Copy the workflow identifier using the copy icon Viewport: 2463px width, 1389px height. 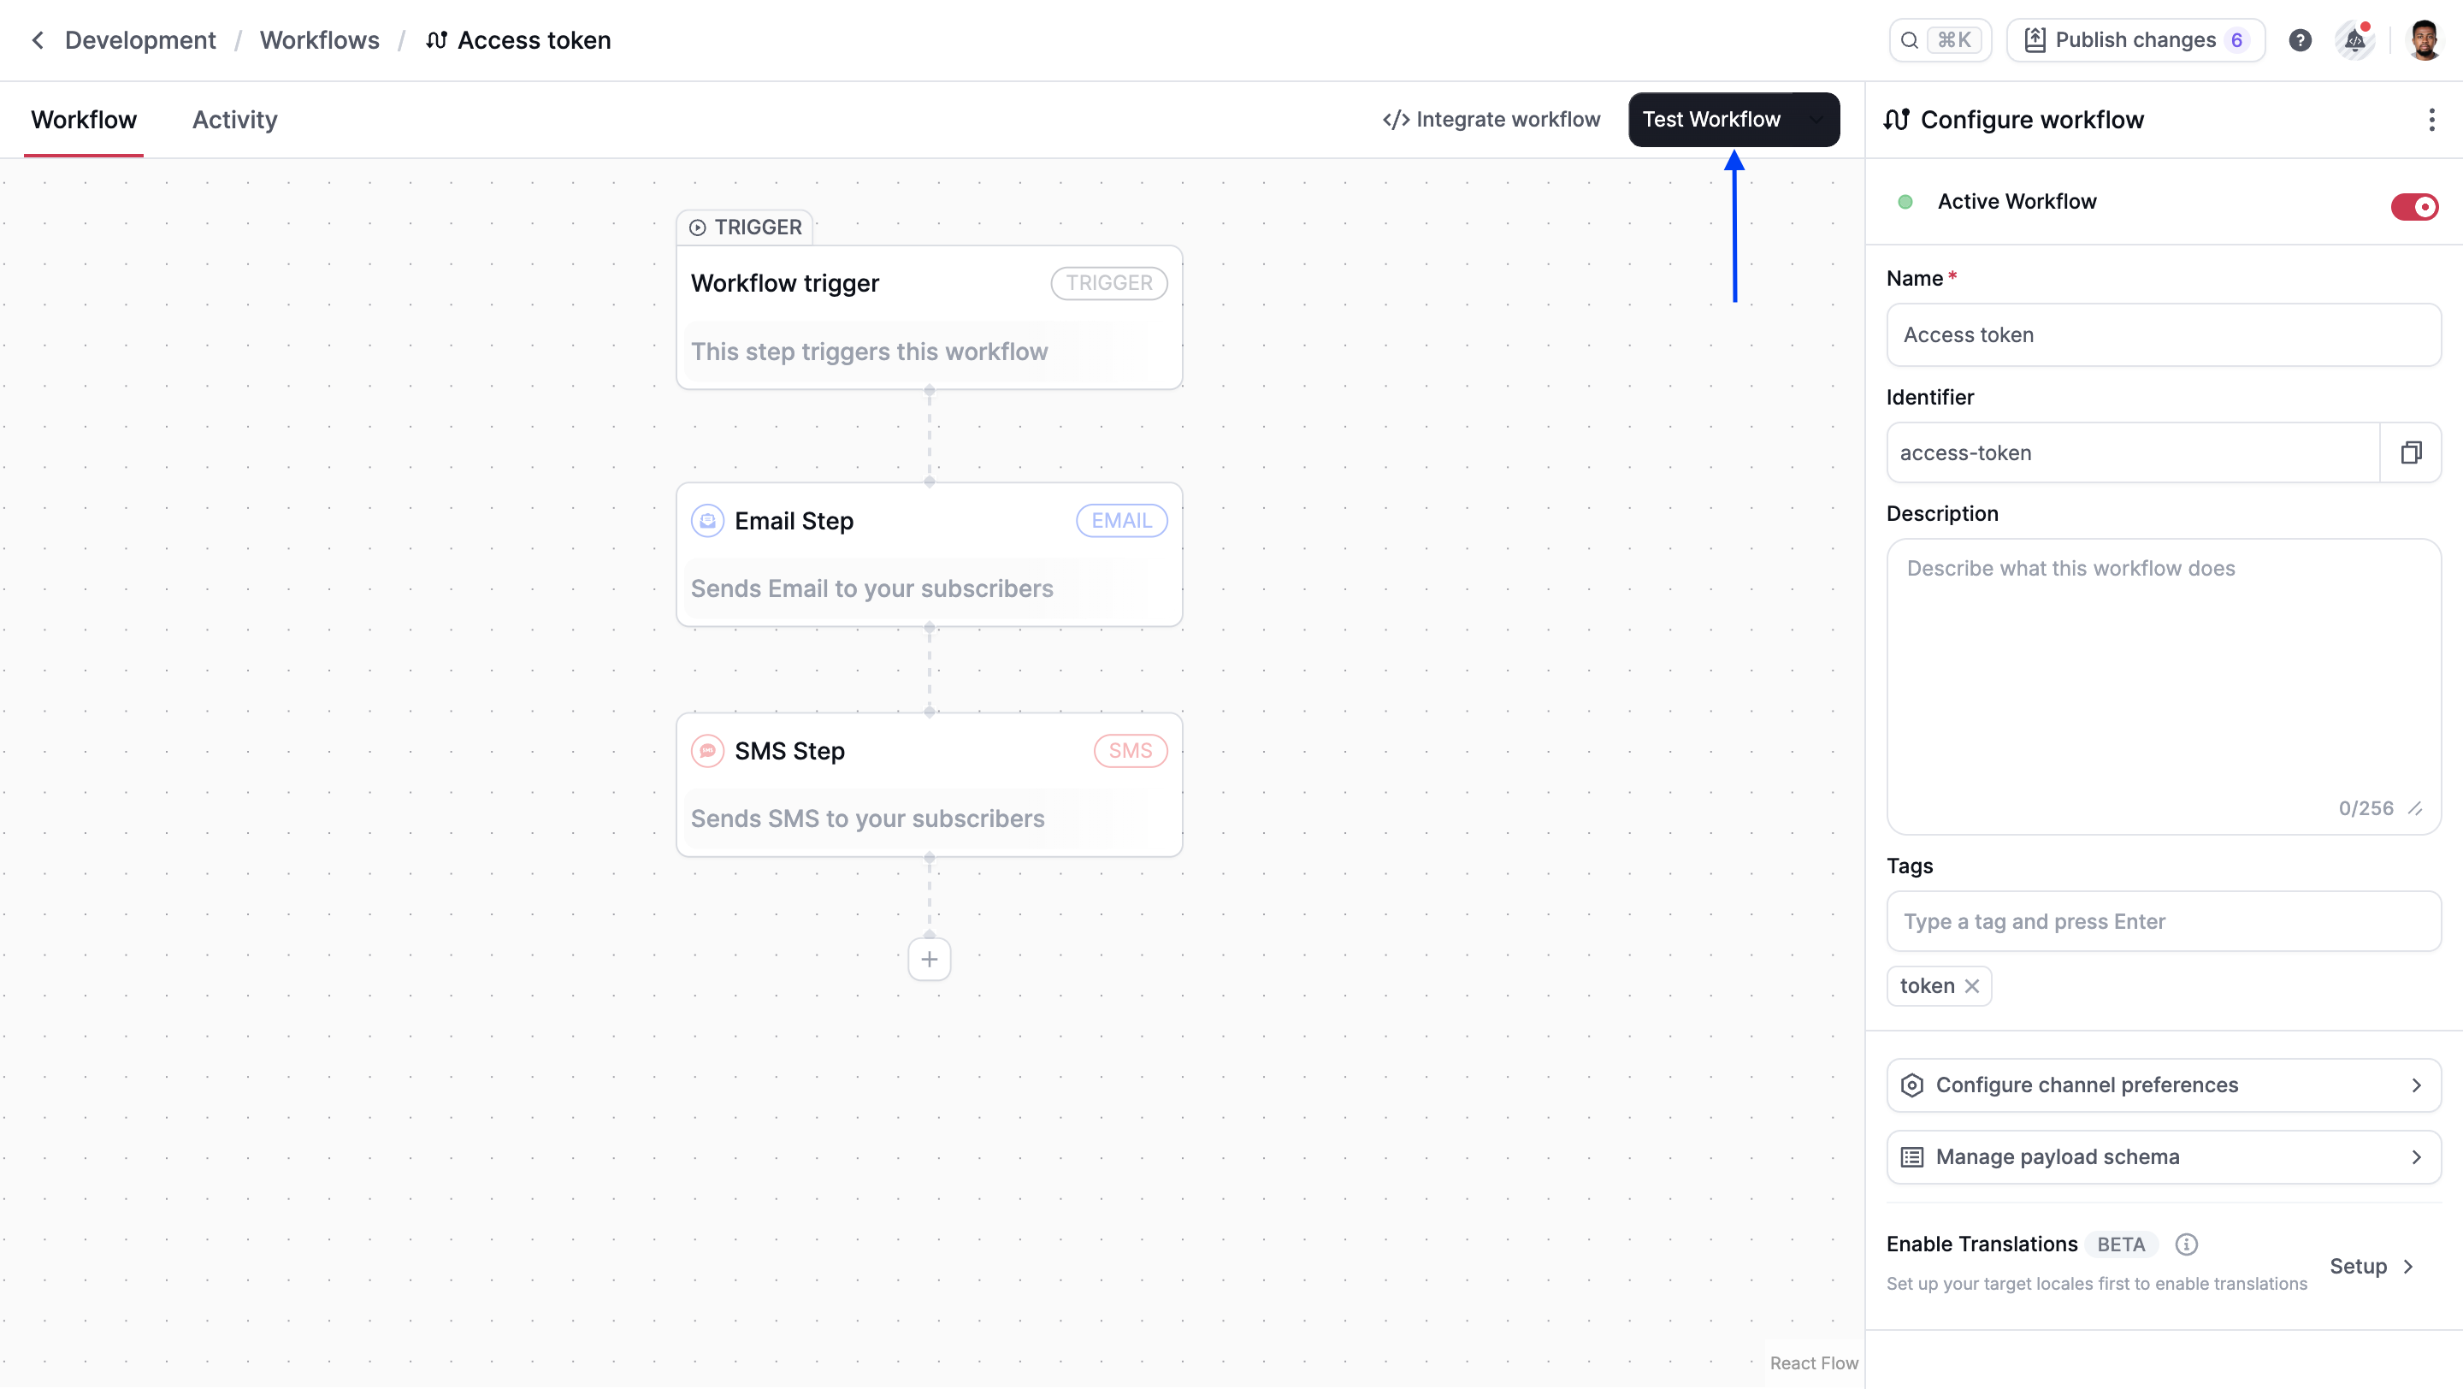click(2412, 452)
